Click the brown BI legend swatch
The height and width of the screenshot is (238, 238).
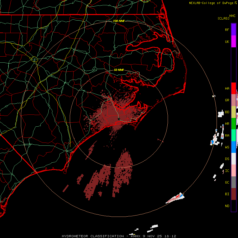[x=234, y=194]
